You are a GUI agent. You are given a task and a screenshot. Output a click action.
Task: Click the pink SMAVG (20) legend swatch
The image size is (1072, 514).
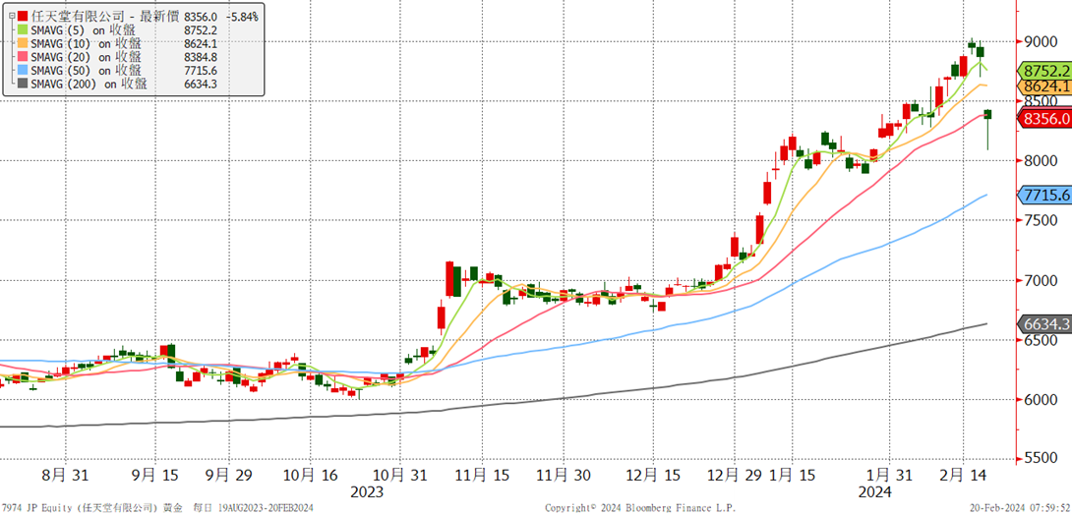pyautogui.click(x=23, y=57)
